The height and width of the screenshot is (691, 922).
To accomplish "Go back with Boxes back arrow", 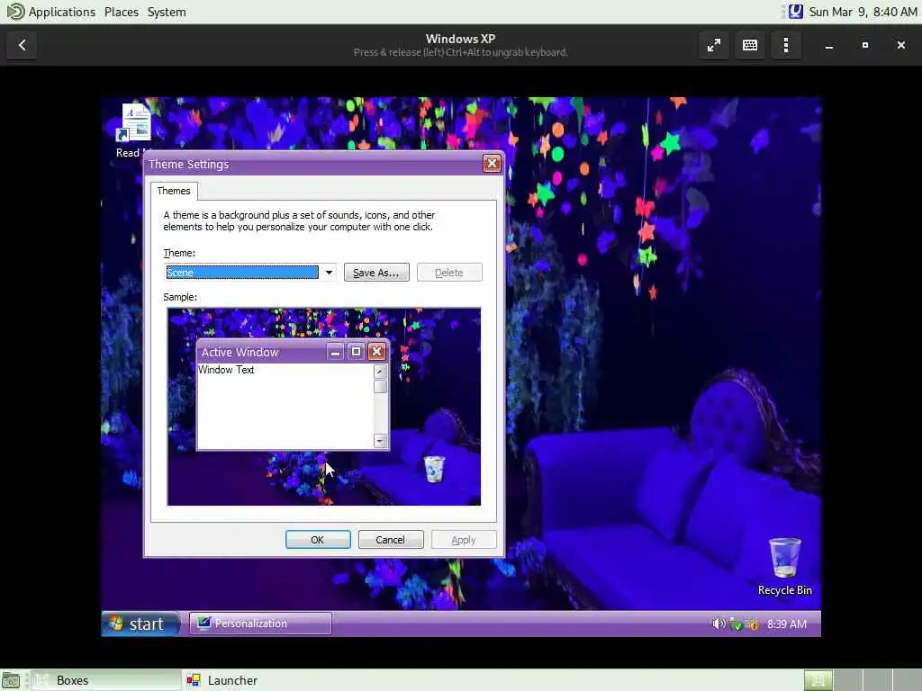I will coord(23,45).
